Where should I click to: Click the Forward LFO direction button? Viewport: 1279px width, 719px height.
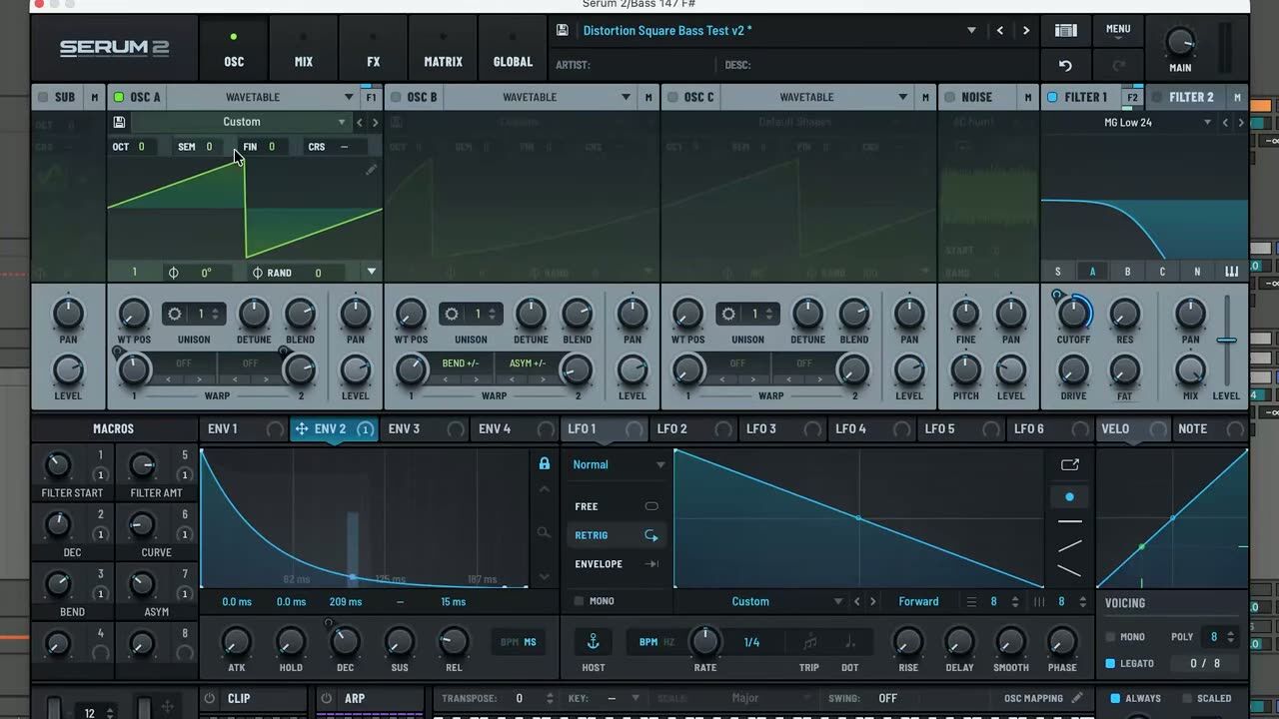918,602
